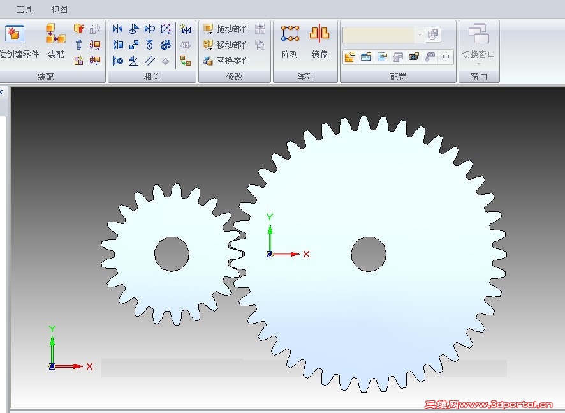Click the orange cut-box icon in 装配 group
Screen dimensions: 565x413
pyautogui.click(x=79, y=29)
